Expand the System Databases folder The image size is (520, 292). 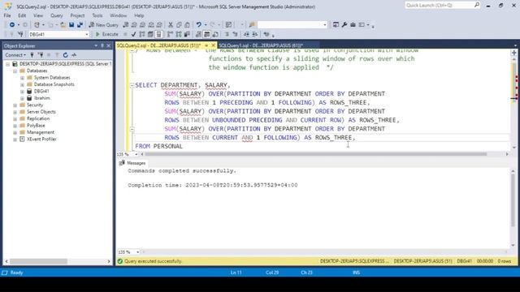[22, 78]
